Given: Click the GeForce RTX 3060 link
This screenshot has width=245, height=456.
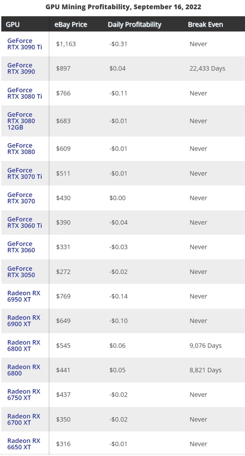Looking at the screenshot, I should [x=21, y=247].
